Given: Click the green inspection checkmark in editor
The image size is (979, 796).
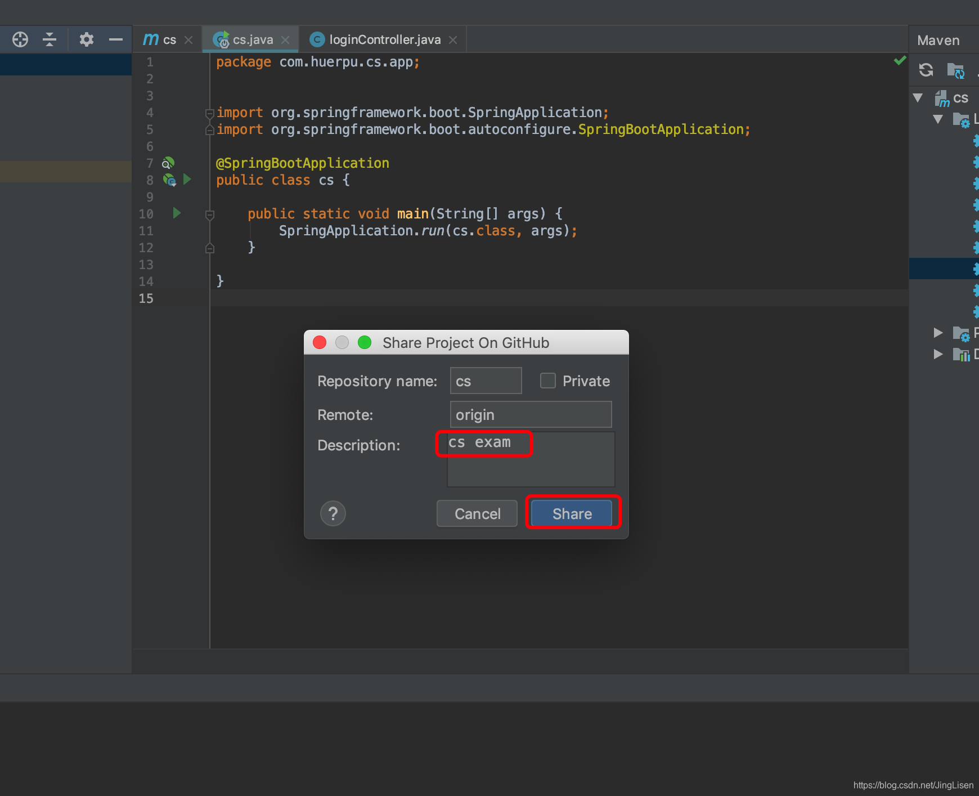Looking at the screenshot, I should tap(900, 60).
